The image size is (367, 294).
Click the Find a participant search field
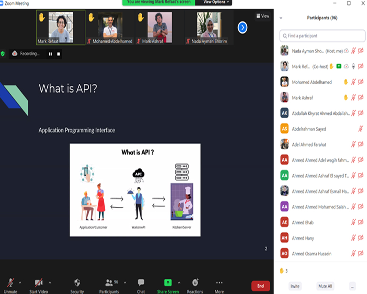pos(322,36)
